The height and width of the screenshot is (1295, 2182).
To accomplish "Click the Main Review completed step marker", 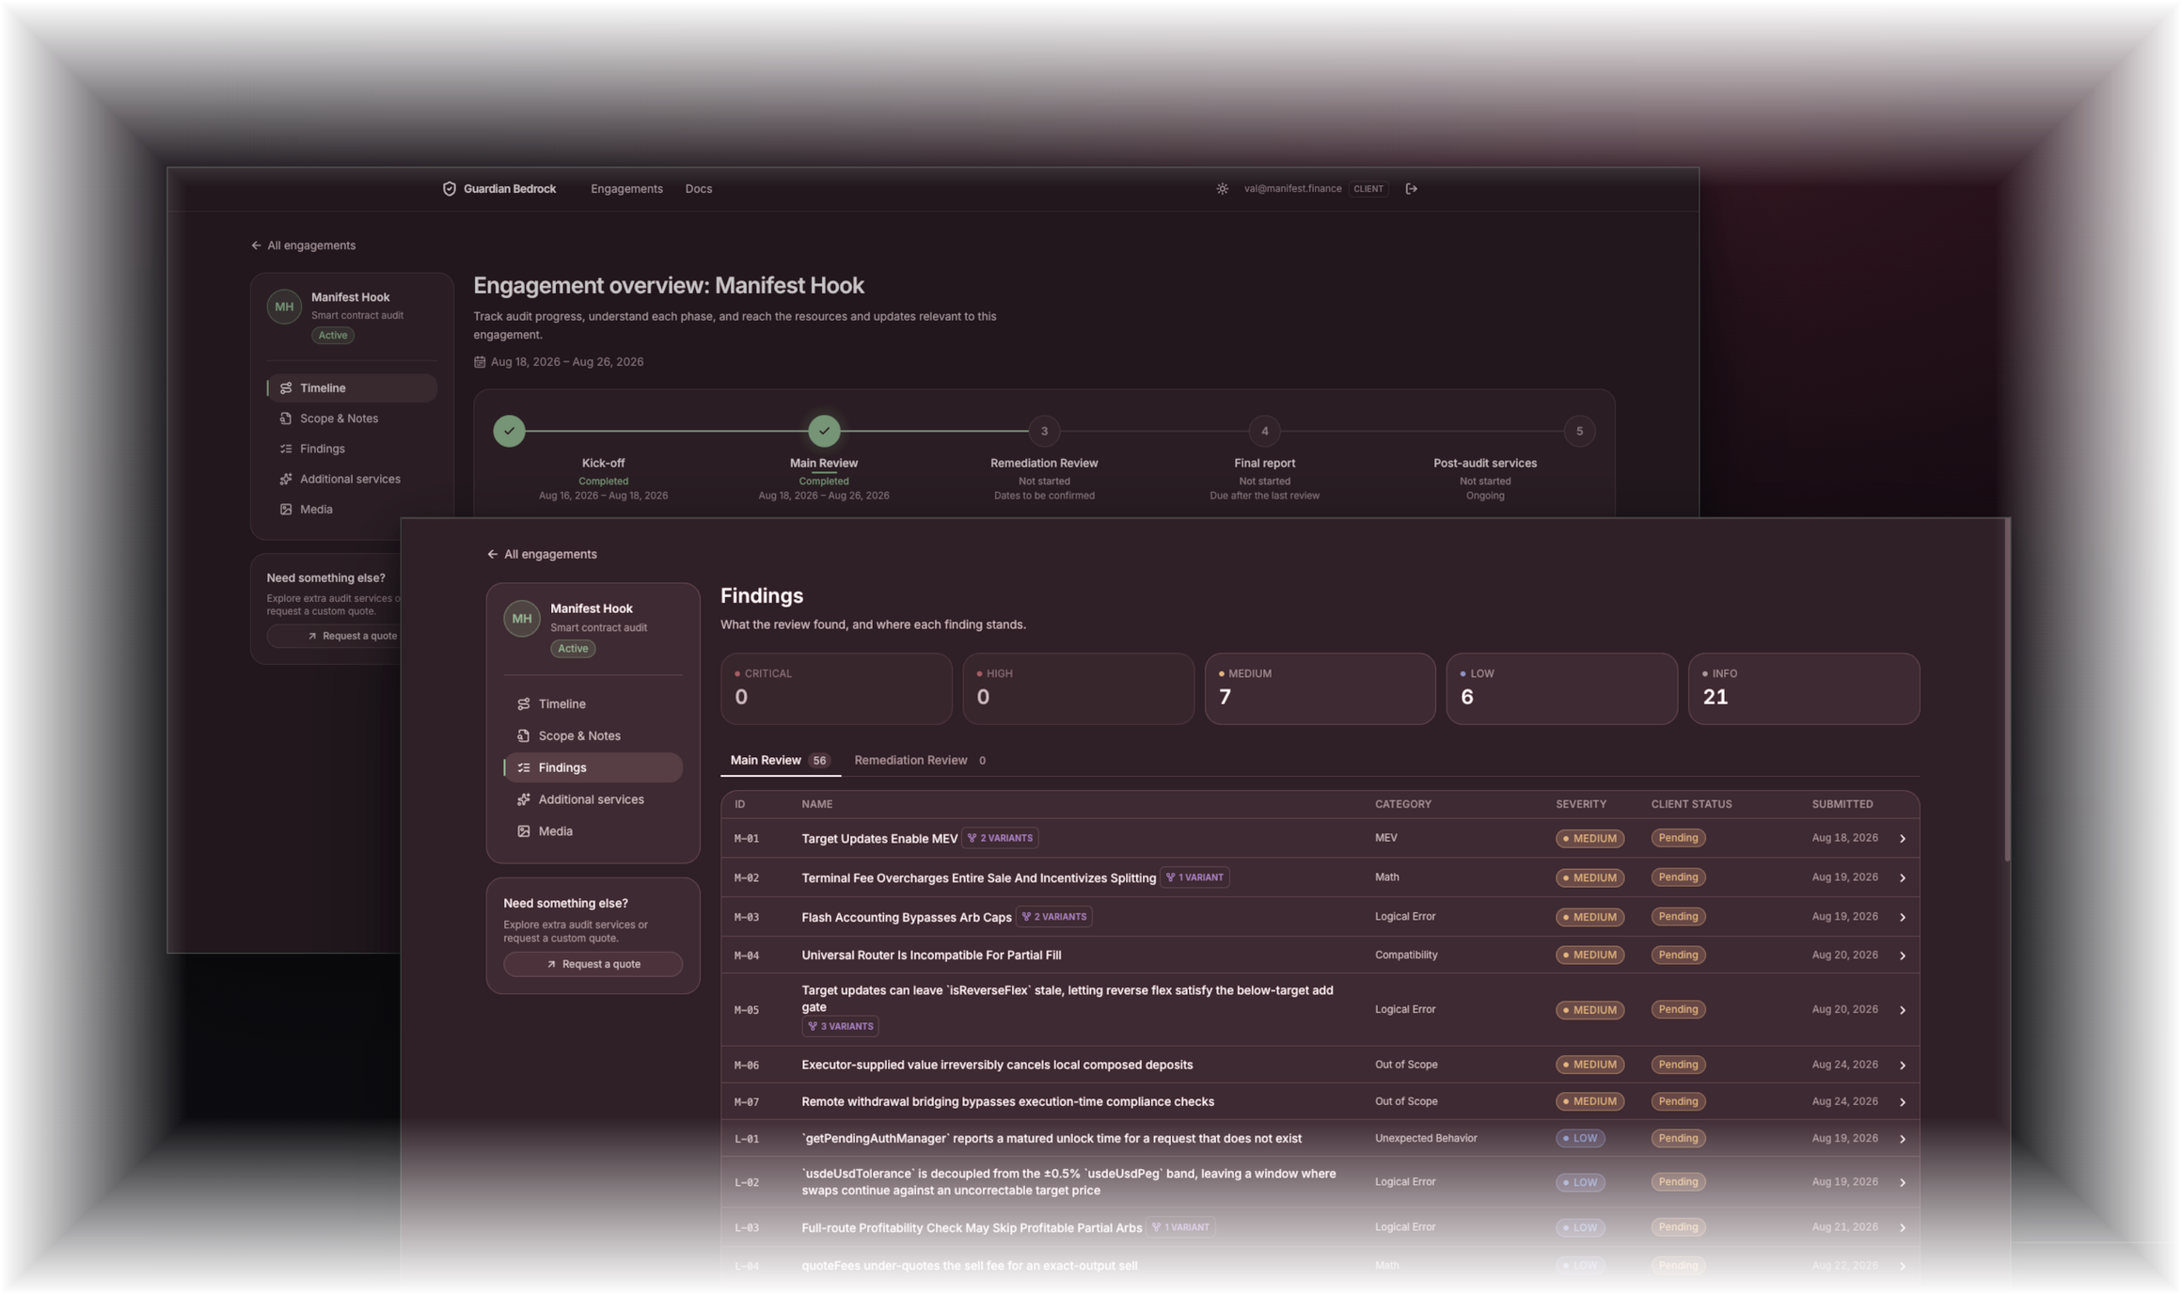I will click(x=824, y=431).
